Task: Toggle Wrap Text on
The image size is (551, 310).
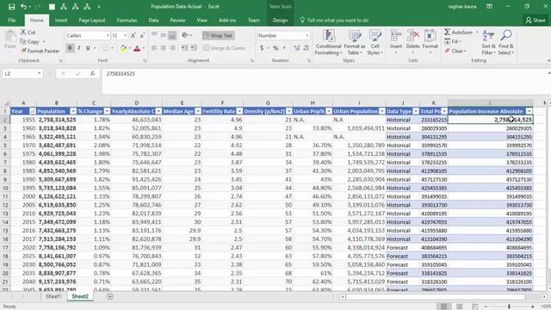Action: [x=218, y=35]
